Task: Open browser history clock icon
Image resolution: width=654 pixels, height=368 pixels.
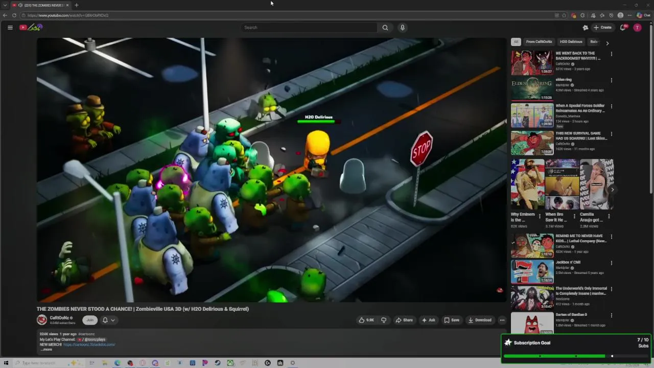Action: click(611, 15)
